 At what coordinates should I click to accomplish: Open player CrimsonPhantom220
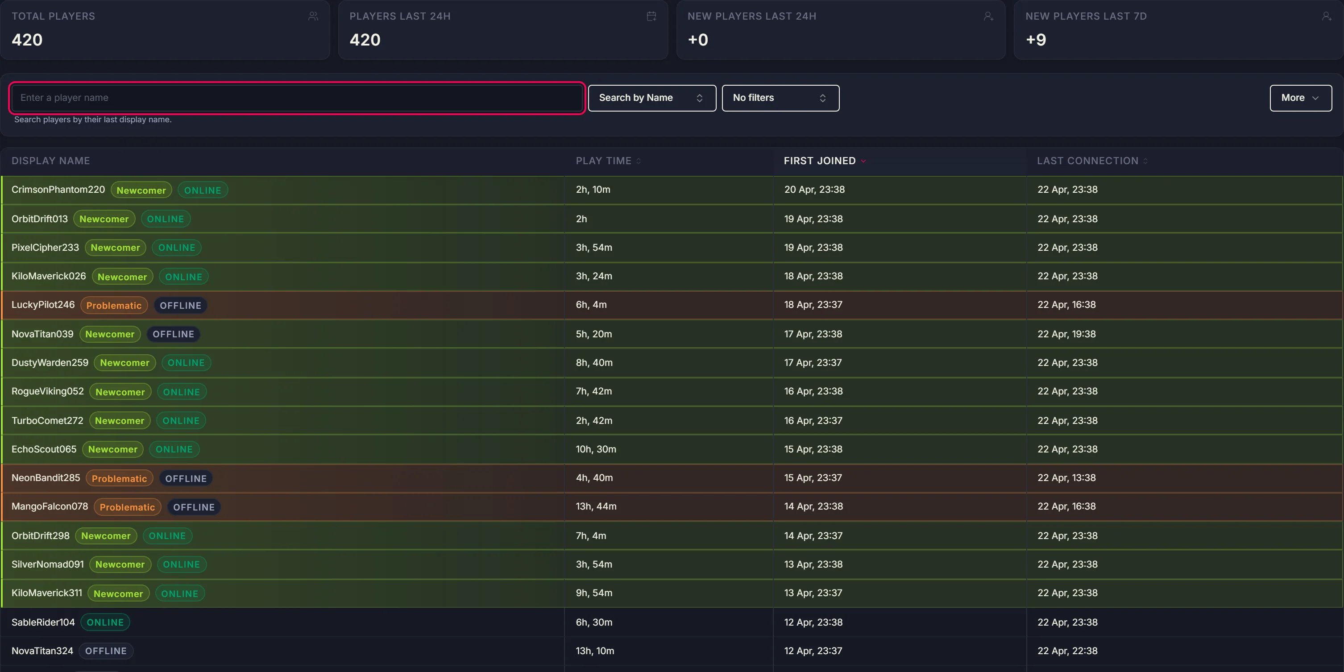pyautogui.click(x=58, y=189)
